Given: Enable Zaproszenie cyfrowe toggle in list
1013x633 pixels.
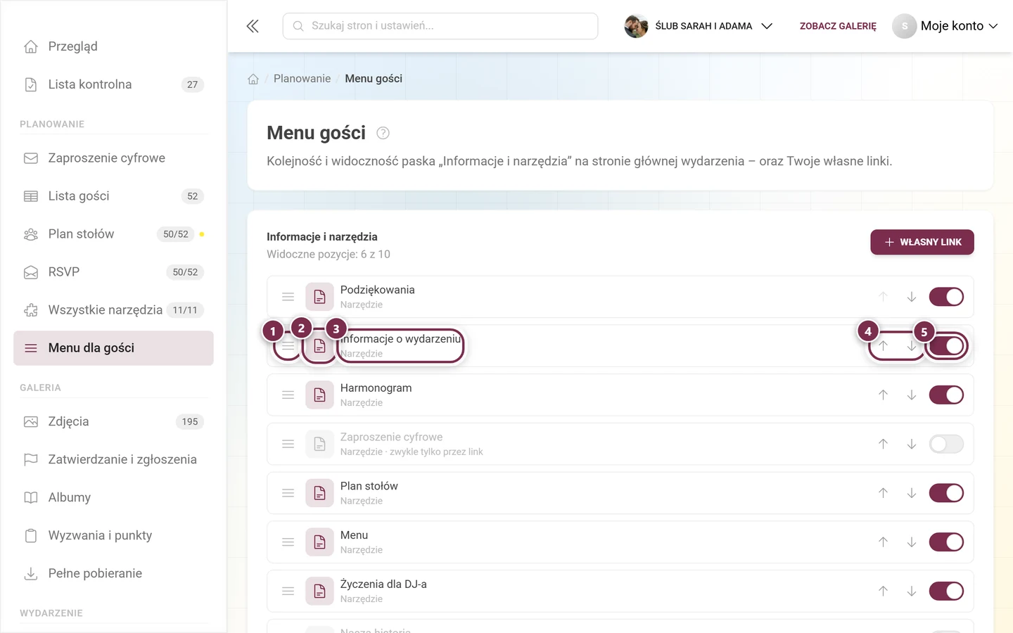Looking at the screenshot, I should pyautogui.click(x=946, y=444).
